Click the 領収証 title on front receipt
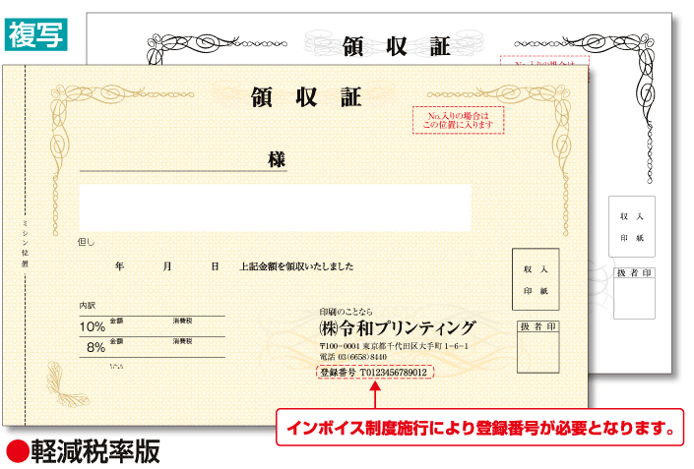This screenshot has height=469, width=694. 306,97
